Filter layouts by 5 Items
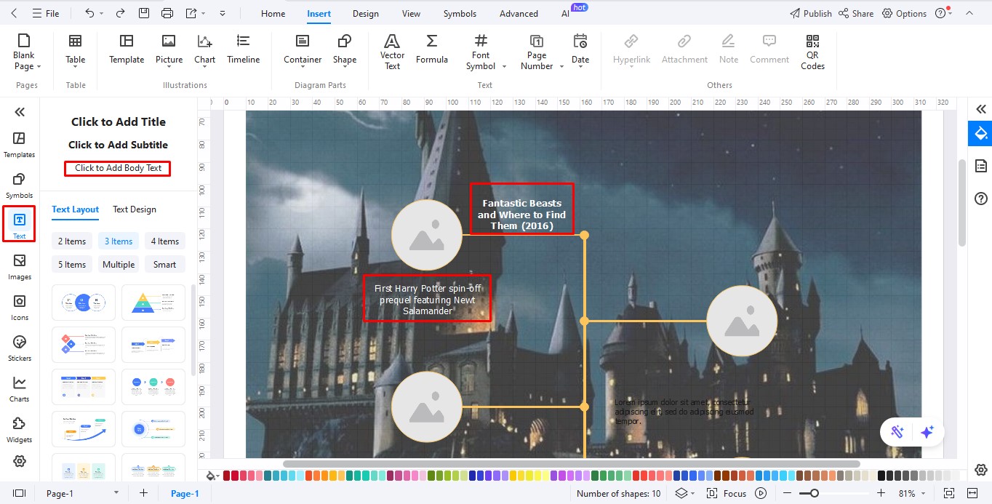The width and height of the screenshot is (992, 504). coord(72,265)
